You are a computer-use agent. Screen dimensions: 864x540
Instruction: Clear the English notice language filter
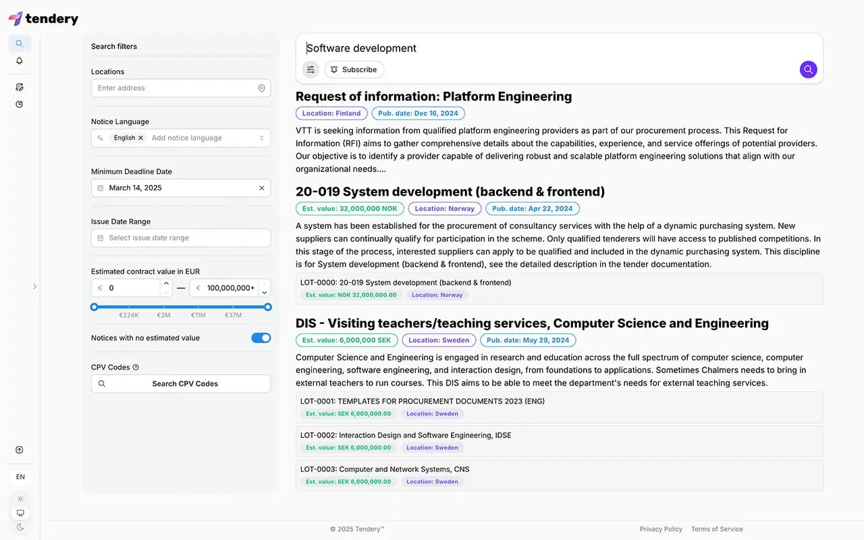tap(140, 138)
